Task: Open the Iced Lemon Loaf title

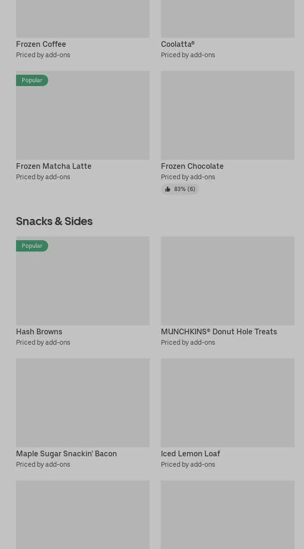Action: (x=190, y=453)
